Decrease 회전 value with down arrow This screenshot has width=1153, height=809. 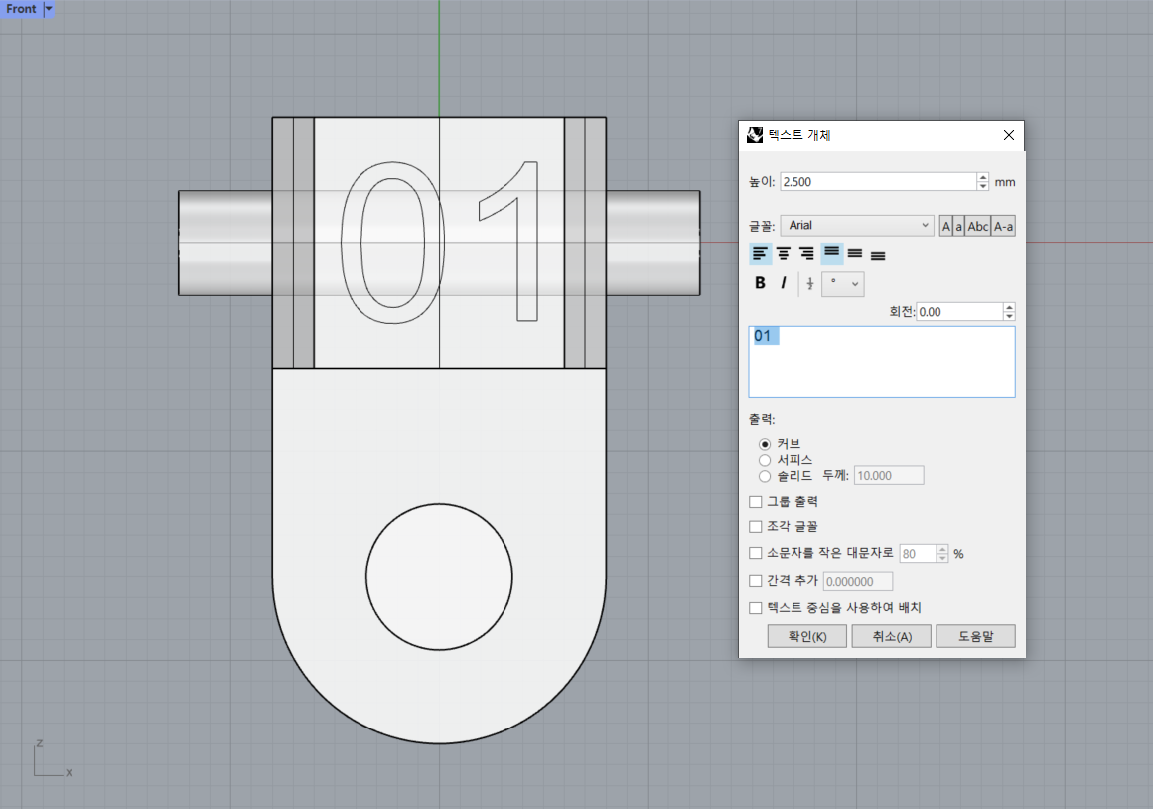click(x=1009, y=316)
